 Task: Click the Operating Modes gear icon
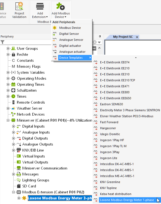coord(13,78)
